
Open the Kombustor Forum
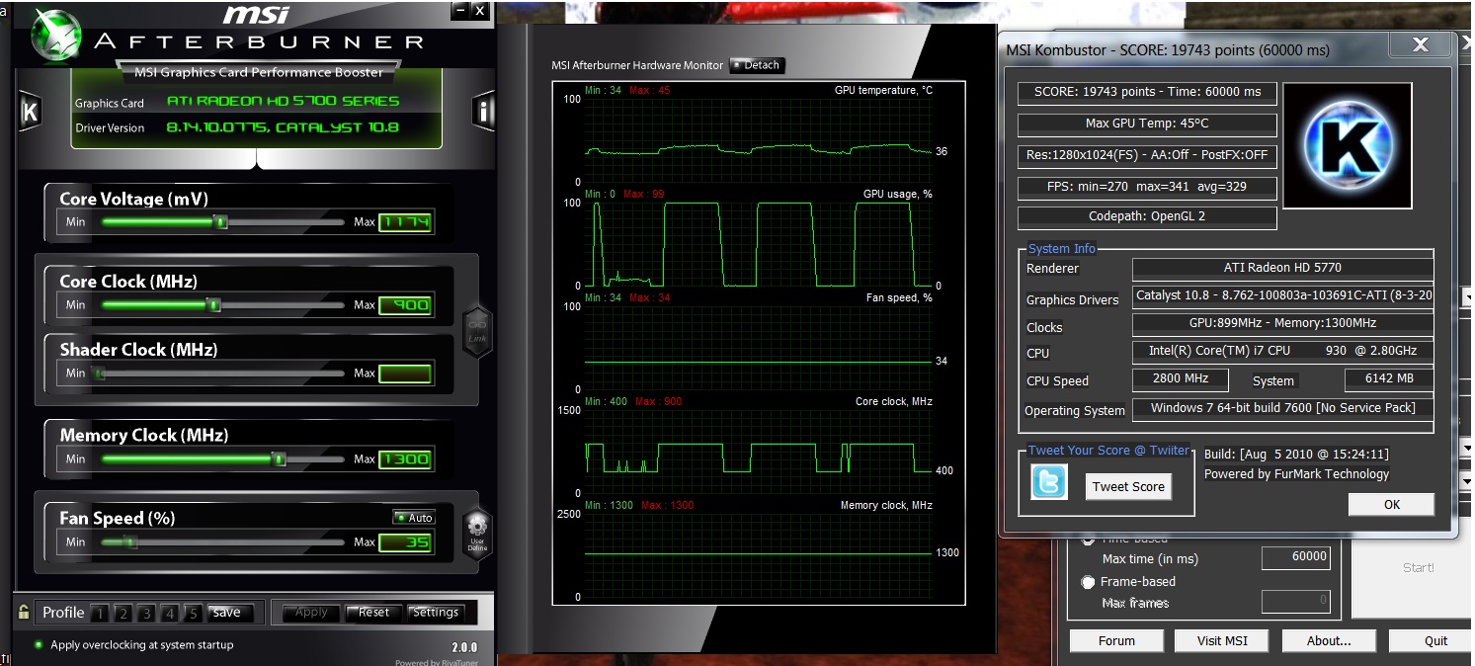[1116, 640]
